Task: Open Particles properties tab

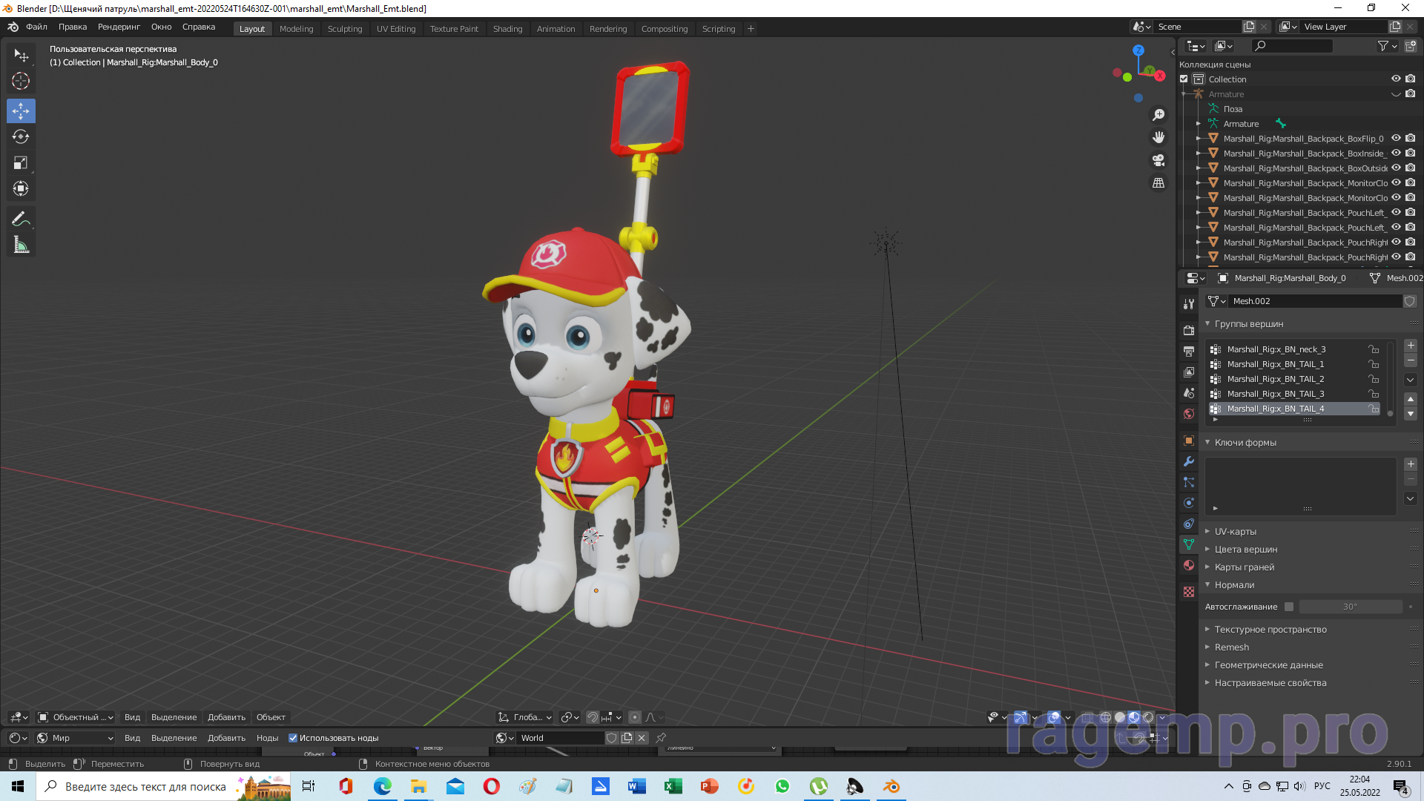Action: click(1189, 482)
